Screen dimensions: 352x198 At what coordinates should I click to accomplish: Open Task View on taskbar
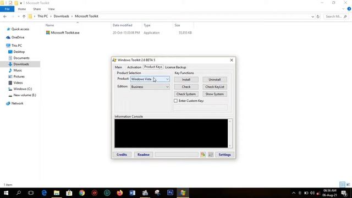point(31,193)
